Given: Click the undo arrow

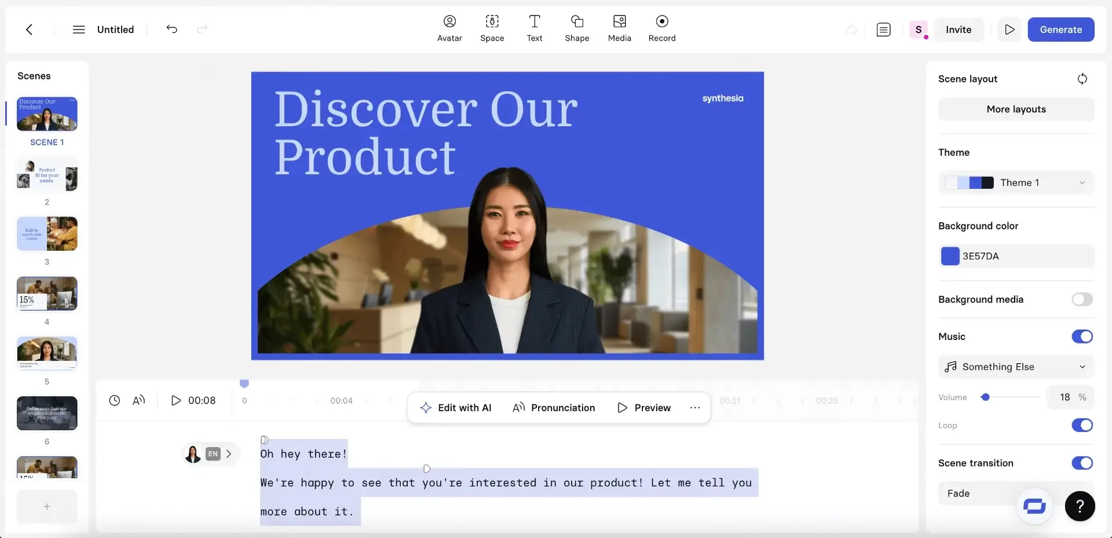Looking at the screenshot, I should point(172,29).
